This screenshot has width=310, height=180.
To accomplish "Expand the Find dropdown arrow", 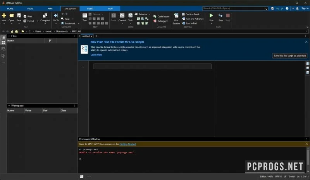I will 73,19.
